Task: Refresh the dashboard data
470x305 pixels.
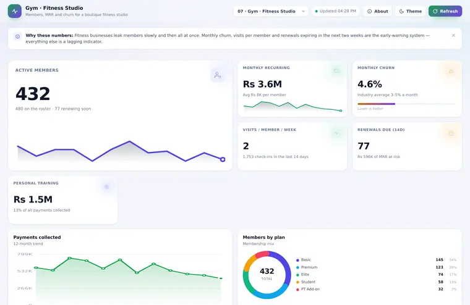Action: [445, 11]
